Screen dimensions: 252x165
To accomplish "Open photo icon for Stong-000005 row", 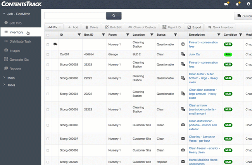I will coord(183,109).
